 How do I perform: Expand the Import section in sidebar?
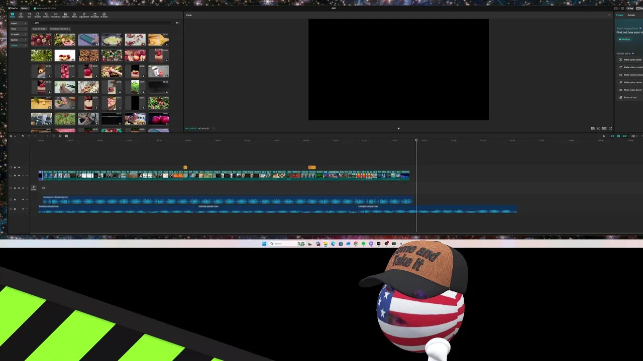(x=19, y=23)
